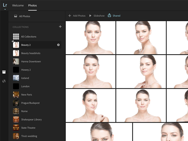
Task: Click the New Paris thumbnail icon
Action: [16, 95]
